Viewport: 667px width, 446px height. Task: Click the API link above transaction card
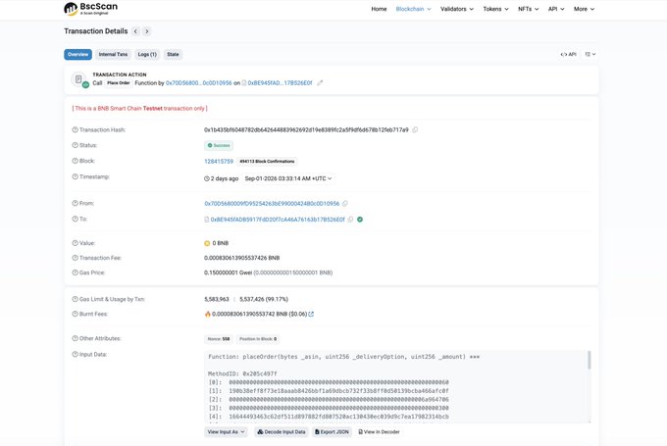[x=568, y=55]
